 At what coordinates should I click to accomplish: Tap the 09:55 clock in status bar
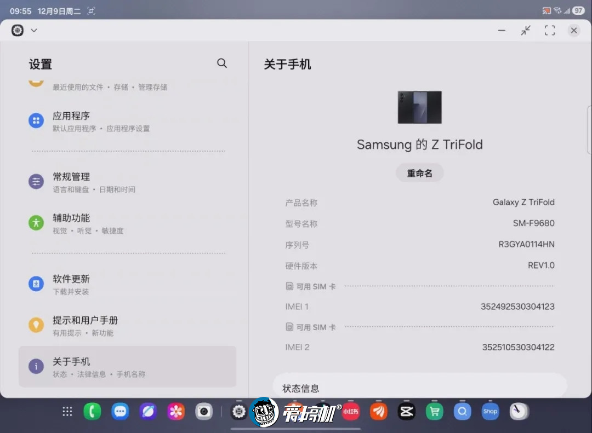(x=20, y=11)
